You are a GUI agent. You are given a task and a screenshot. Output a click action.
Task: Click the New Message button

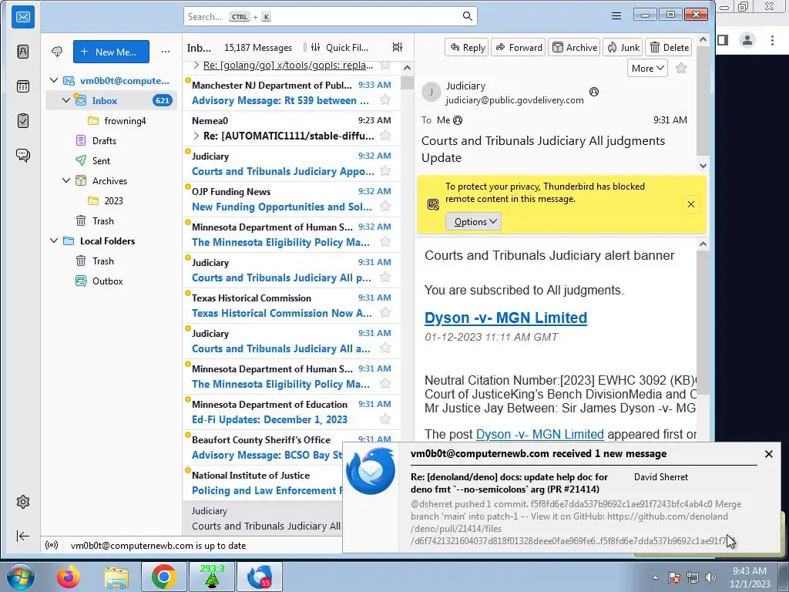[111, 52]
